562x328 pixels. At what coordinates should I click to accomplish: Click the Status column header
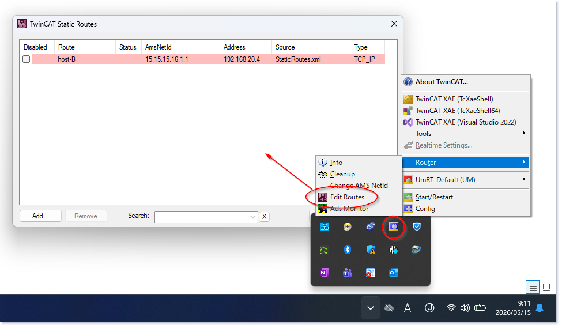tap(128, 47)
